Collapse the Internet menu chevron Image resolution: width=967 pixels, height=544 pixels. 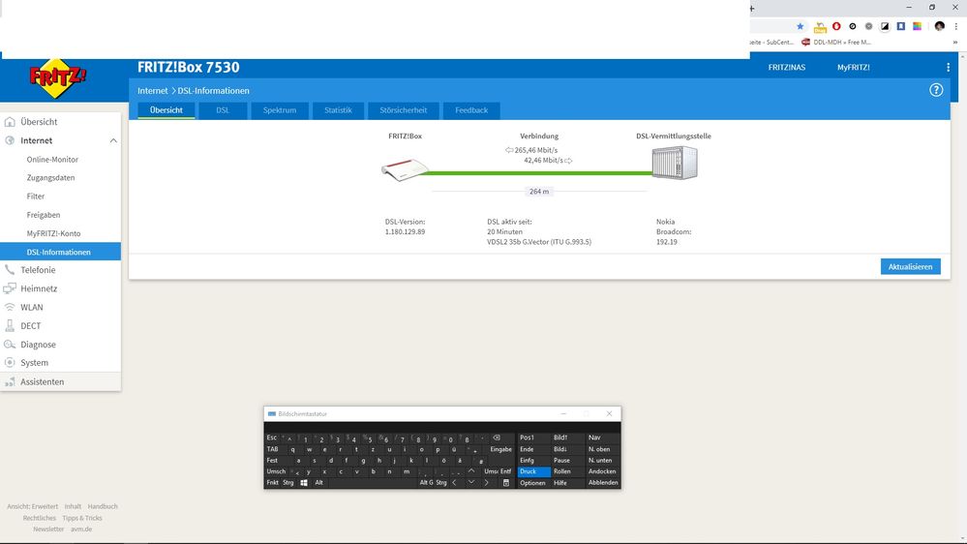113,140
